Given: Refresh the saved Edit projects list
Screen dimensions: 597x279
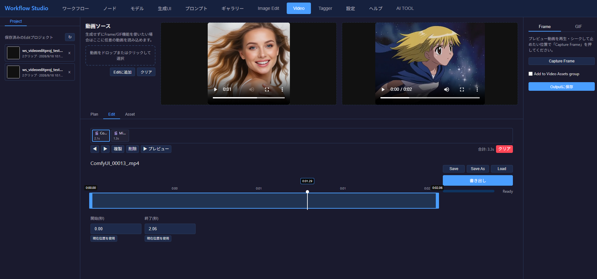Looking at the screenshot, I should [x=70, y=37].
